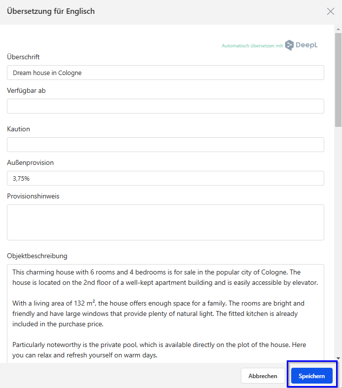Click Automatisch übersetzen mit link
The image size is (342, 388).
coord(252,46)
